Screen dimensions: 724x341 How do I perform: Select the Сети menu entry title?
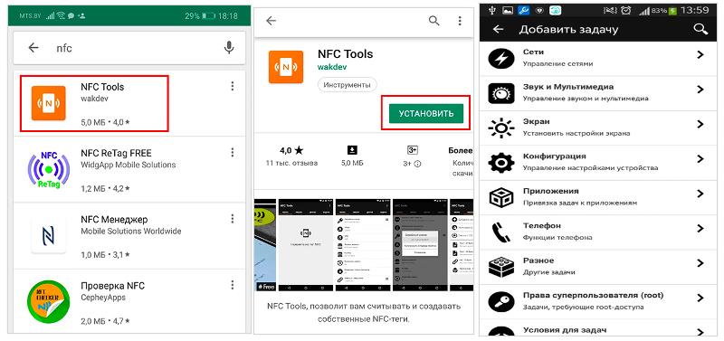tap(533, 52)
